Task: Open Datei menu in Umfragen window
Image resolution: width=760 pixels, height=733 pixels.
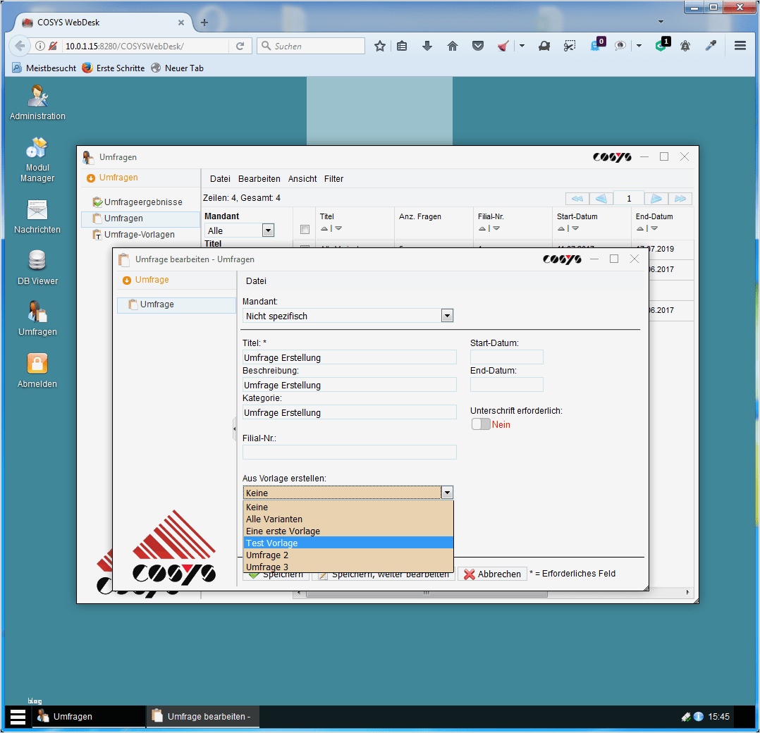Action: (220, 179)
